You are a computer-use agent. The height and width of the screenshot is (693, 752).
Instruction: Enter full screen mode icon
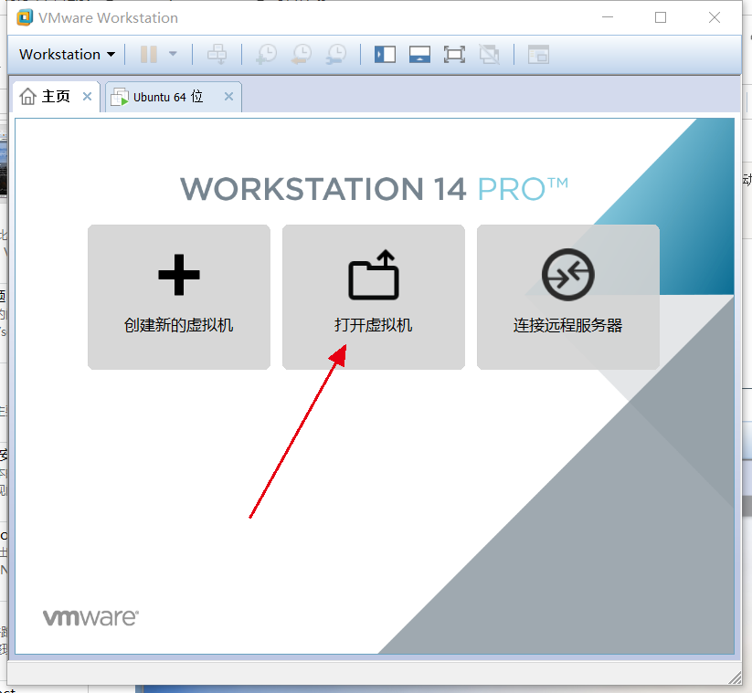pyautogui.click(x=454, y=54)
